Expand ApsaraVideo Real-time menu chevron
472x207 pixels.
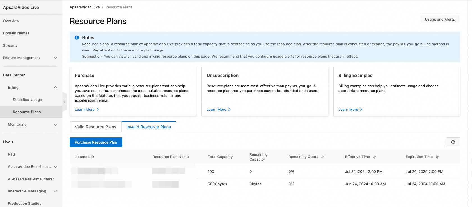coord(55,167)
